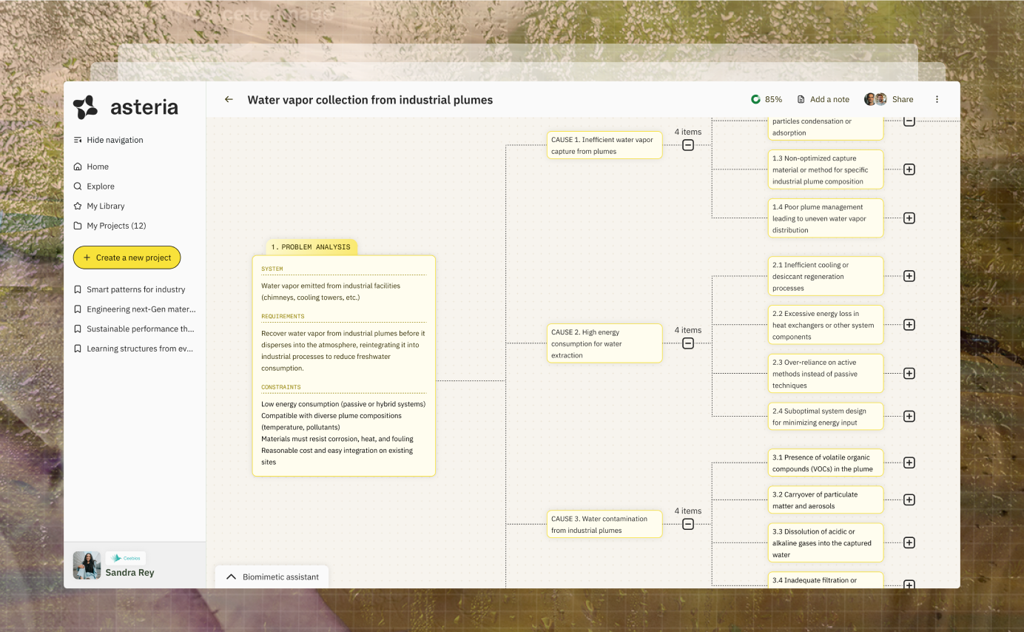Open bookmark Engineering next-Gen mater...

click(141, 309)
